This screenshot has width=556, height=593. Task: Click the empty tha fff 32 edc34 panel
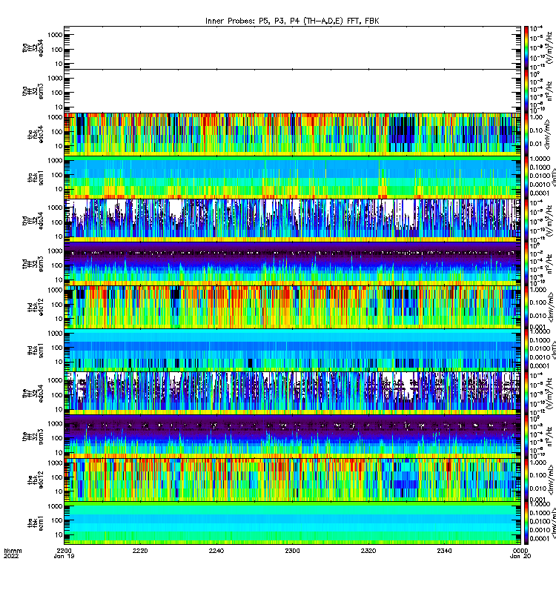click(292, 47)
